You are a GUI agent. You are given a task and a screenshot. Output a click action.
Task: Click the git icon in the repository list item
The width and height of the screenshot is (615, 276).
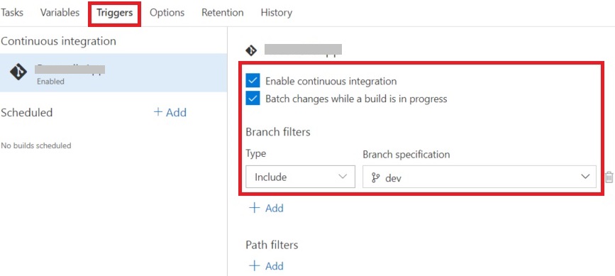pos(18,72)
